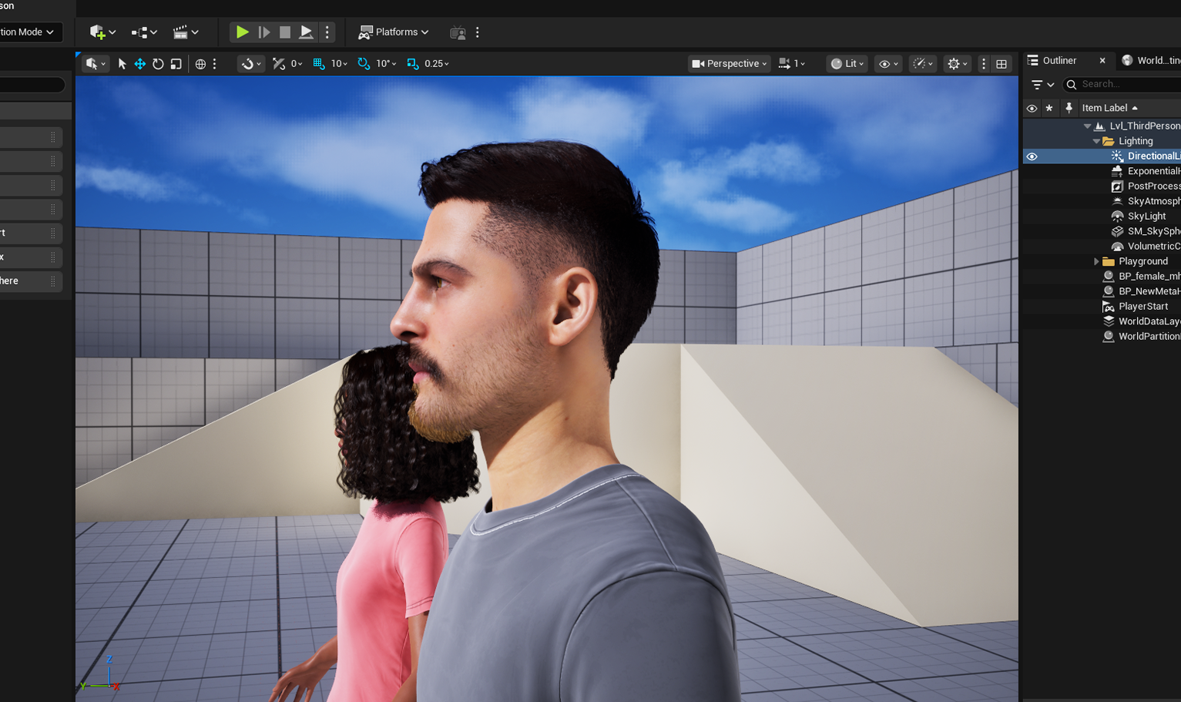Open transform tool extra options
The width and height of the screenshot is (1181, 702).
(x=215, y=64)
